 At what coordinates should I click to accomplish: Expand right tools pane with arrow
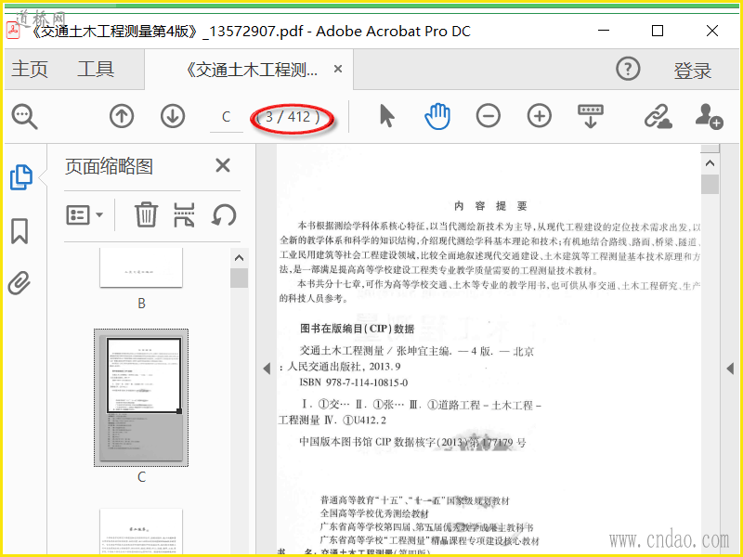coord(730,368)
